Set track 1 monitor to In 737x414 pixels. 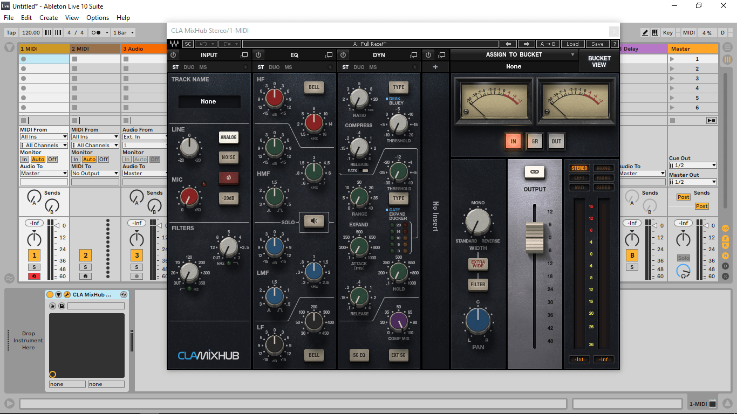[25, 160]
